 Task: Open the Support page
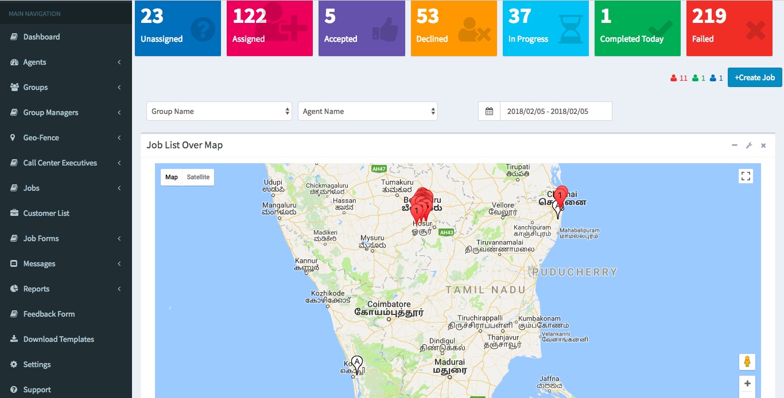(66, 388)
